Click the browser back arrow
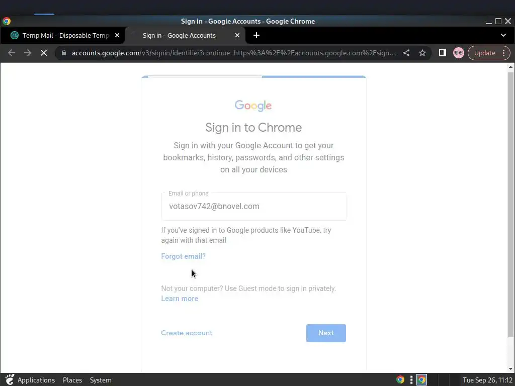 click(12, 53)
